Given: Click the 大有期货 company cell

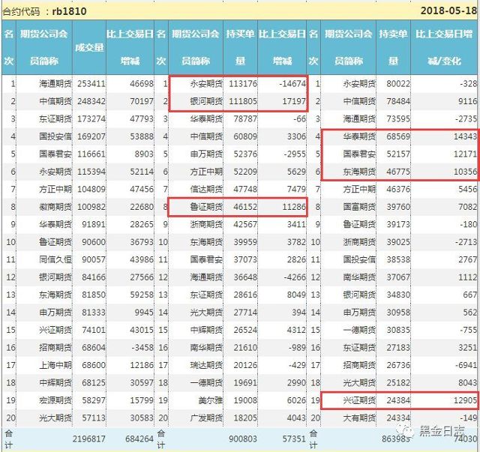Looking at the screenshot, I should coord(359,418).
